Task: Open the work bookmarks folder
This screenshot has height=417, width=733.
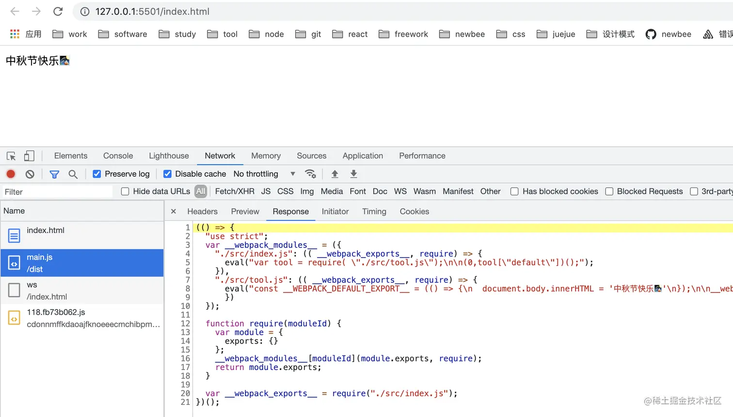Action: [70, 34]
